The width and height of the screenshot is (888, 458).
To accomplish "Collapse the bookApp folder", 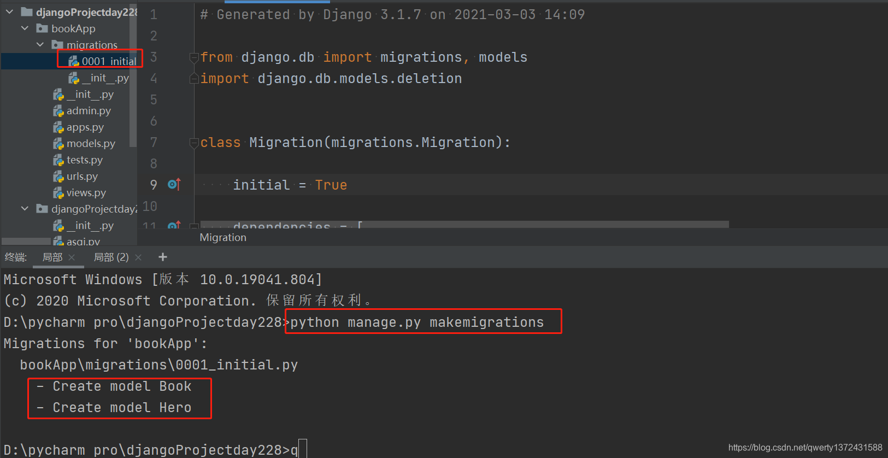I will pos(25,28).
